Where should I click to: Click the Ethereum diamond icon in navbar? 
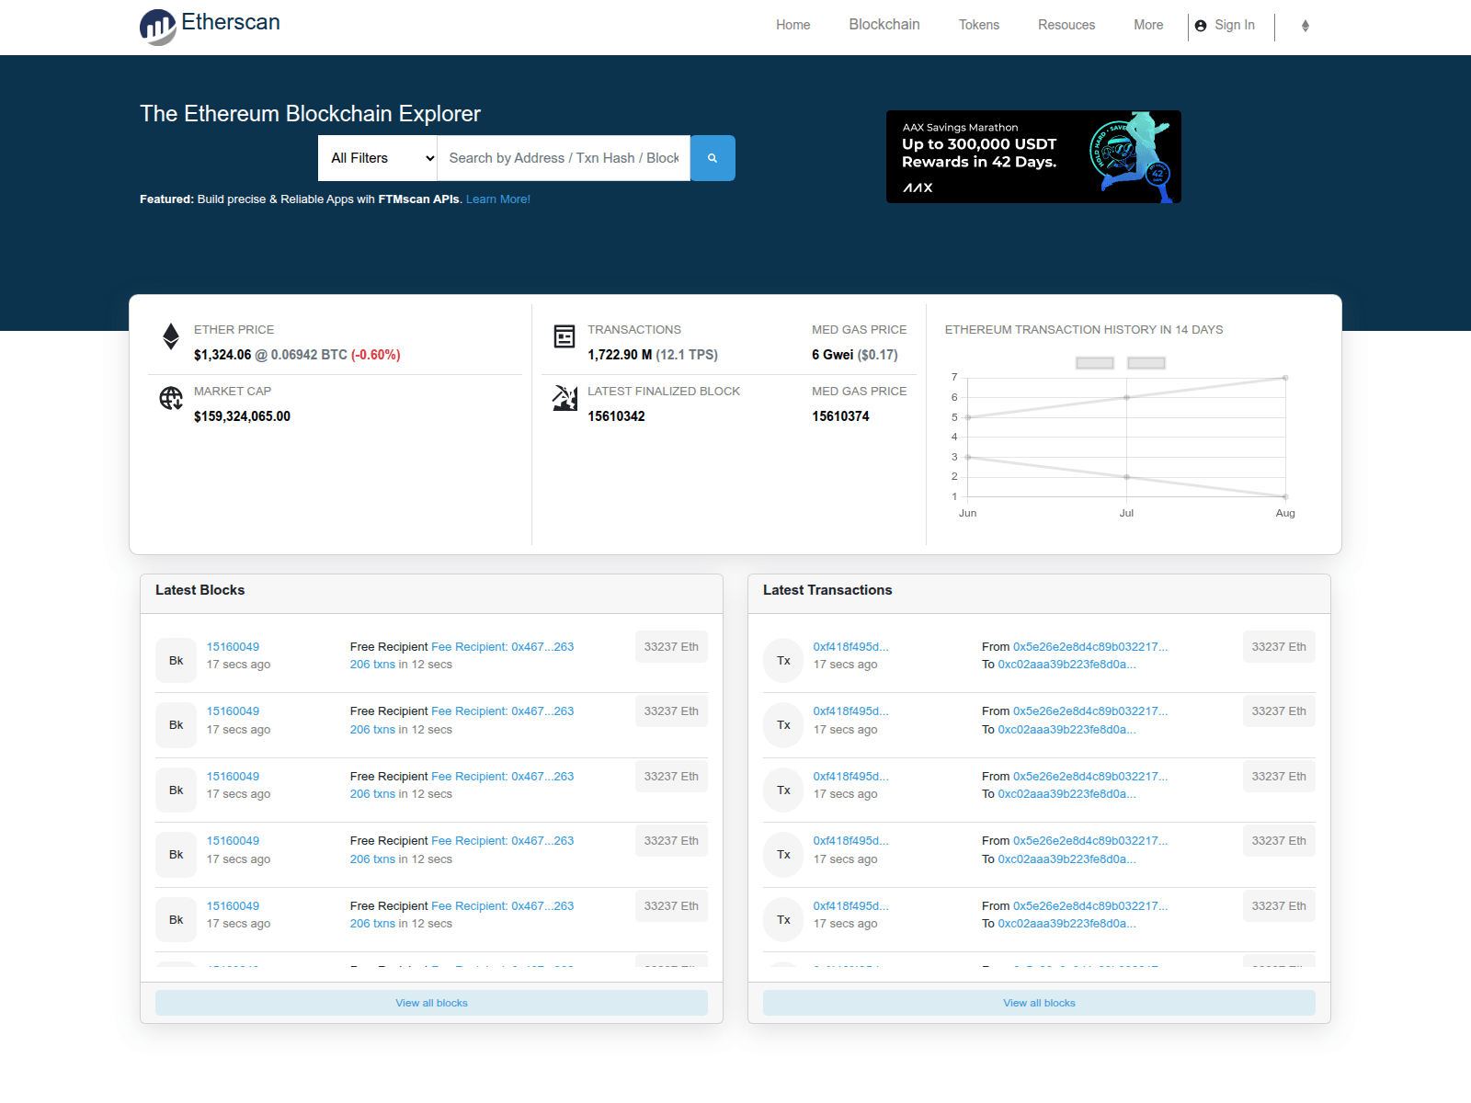(1306, 26)
